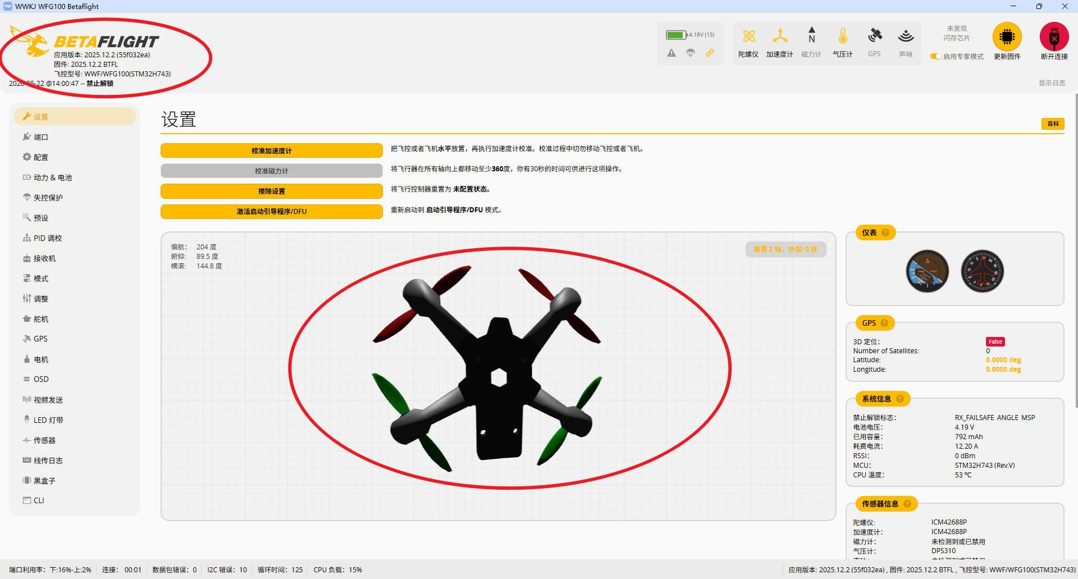This screenshot has height=579, width=1078.
Task: Open the 预设 presets tab
Action: (75, 218)
